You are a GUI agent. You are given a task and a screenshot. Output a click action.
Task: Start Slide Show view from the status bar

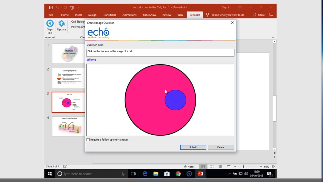(229, 167)
